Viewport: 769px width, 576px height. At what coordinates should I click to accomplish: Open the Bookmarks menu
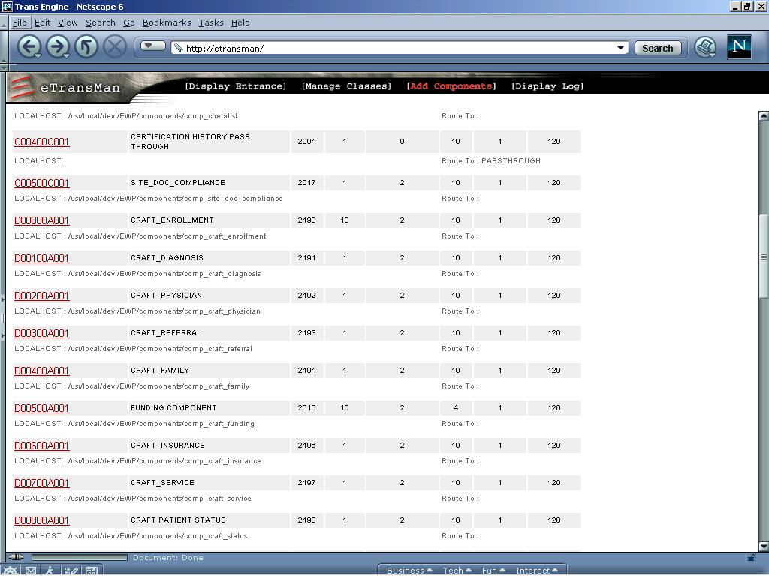pyautogui.click(x=163, y=22)
